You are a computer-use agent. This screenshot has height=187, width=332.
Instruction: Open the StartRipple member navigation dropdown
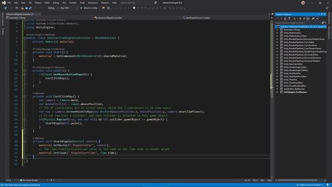click(x=226, y=18)
